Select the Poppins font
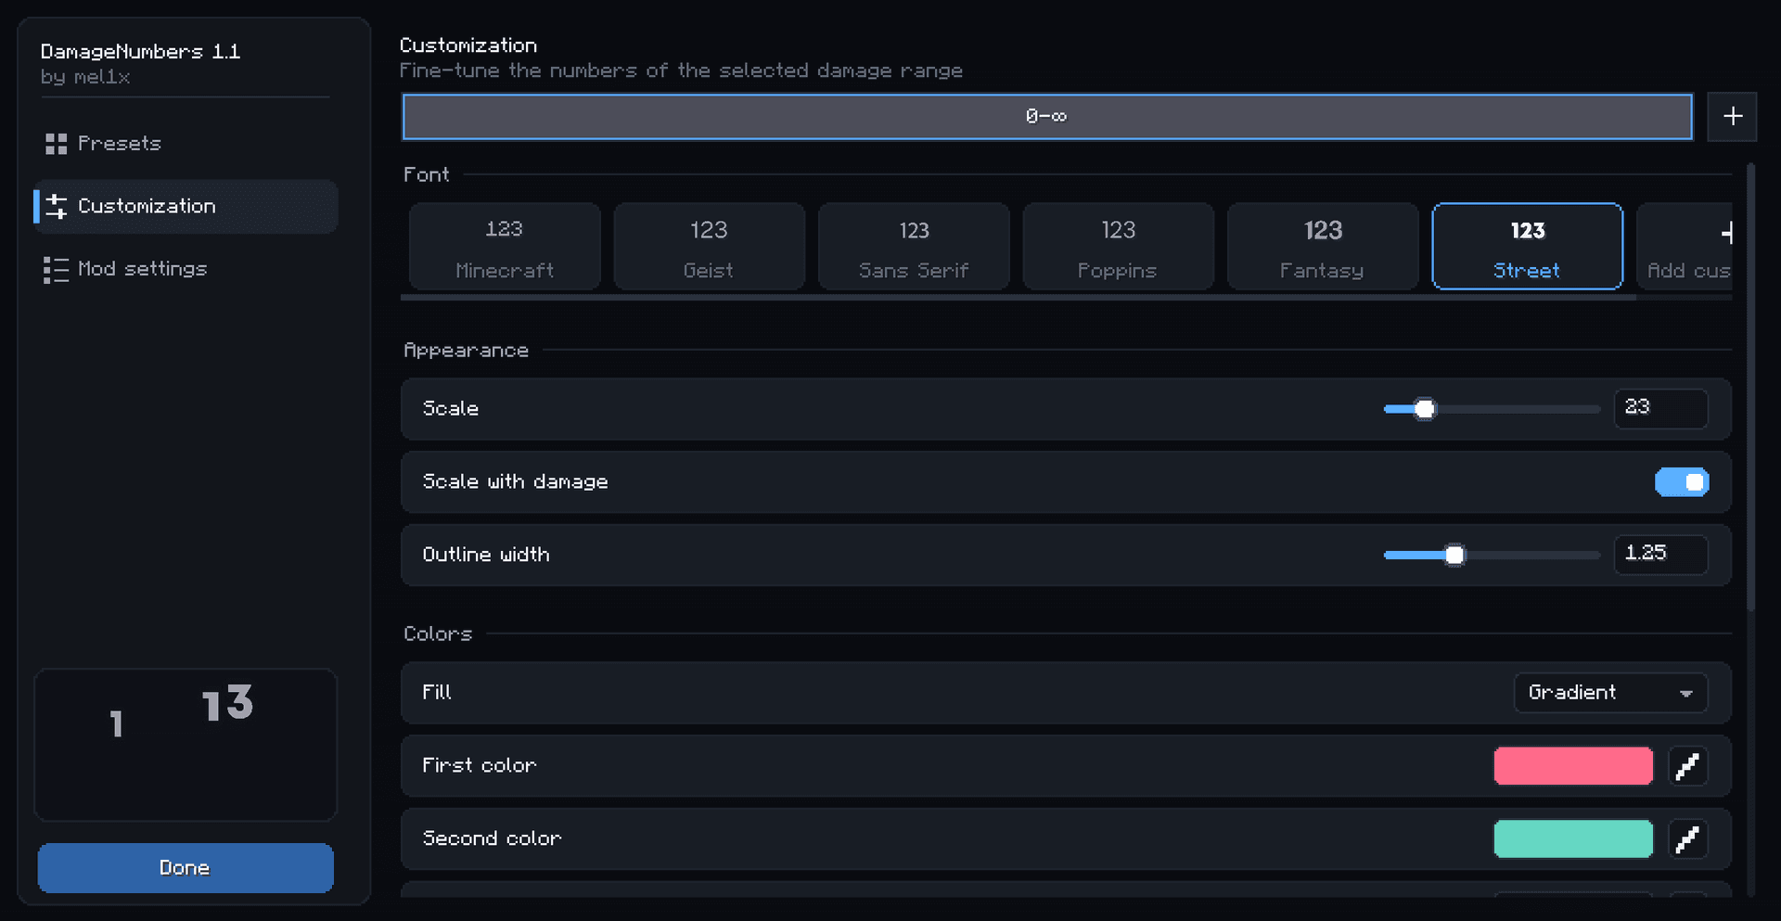 [1118, 247]
